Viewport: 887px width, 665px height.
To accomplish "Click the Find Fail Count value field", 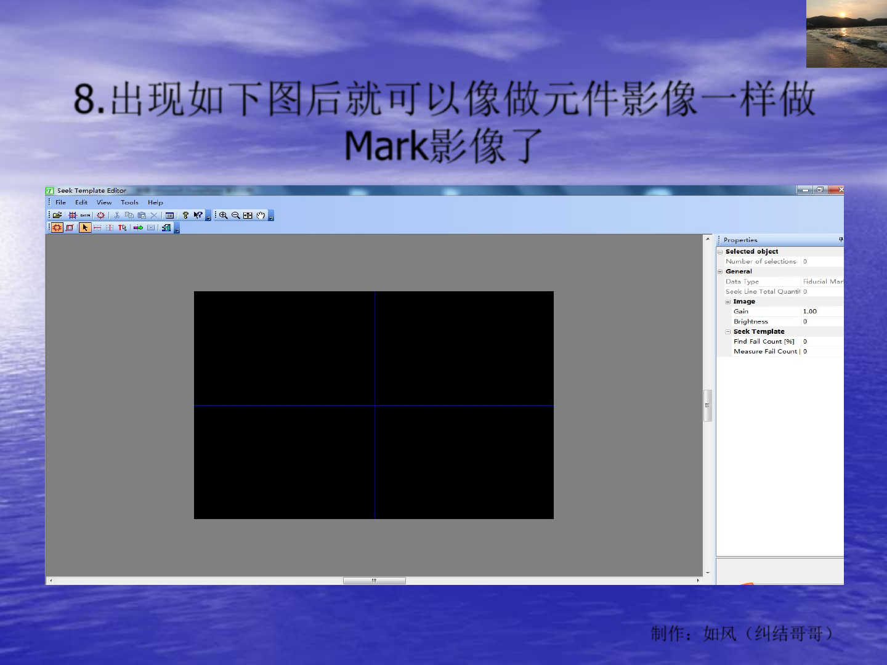I will [822, 342].
